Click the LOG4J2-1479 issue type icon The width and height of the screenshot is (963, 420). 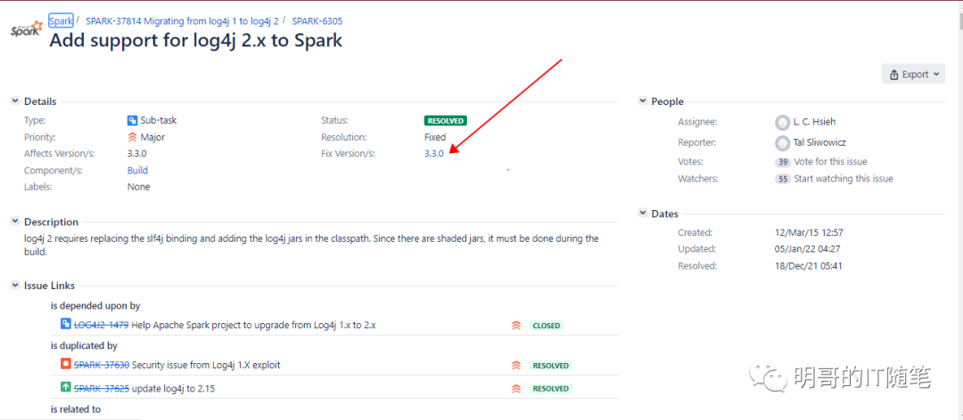pyautogui.click(x=66, y=325)
